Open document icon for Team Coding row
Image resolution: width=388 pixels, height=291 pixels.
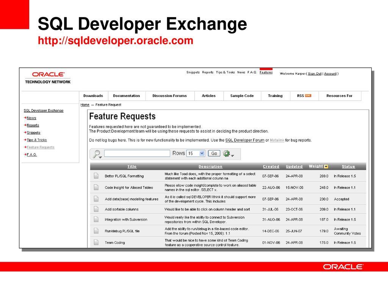pyautogui.click(x=96, y=242)
